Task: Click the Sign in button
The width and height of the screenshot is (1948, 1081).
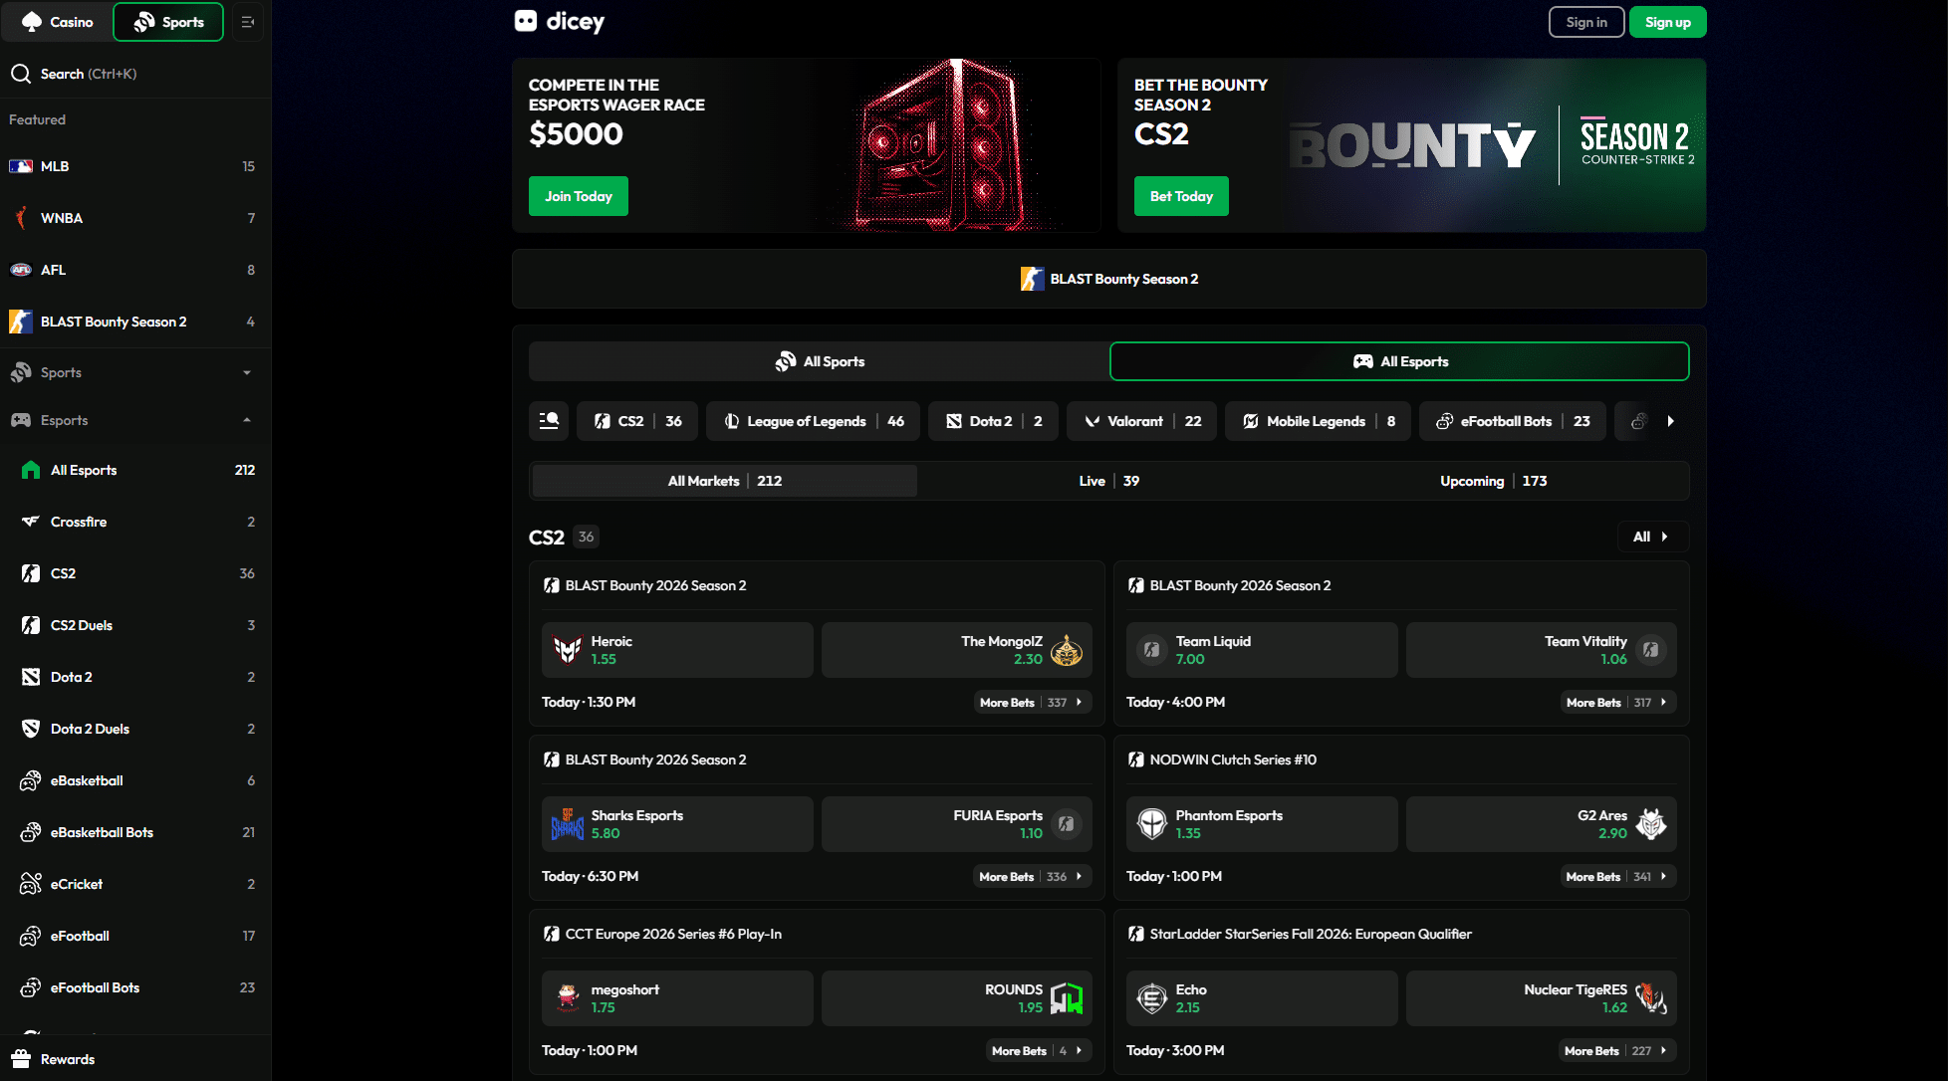Action: click(x=1586, y=22)
